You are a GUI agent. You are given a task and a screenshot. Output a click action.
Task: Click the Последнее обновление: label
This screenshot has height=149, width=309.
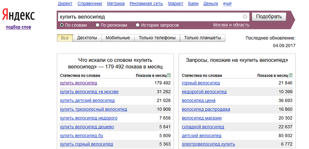(x=271, y=38)
